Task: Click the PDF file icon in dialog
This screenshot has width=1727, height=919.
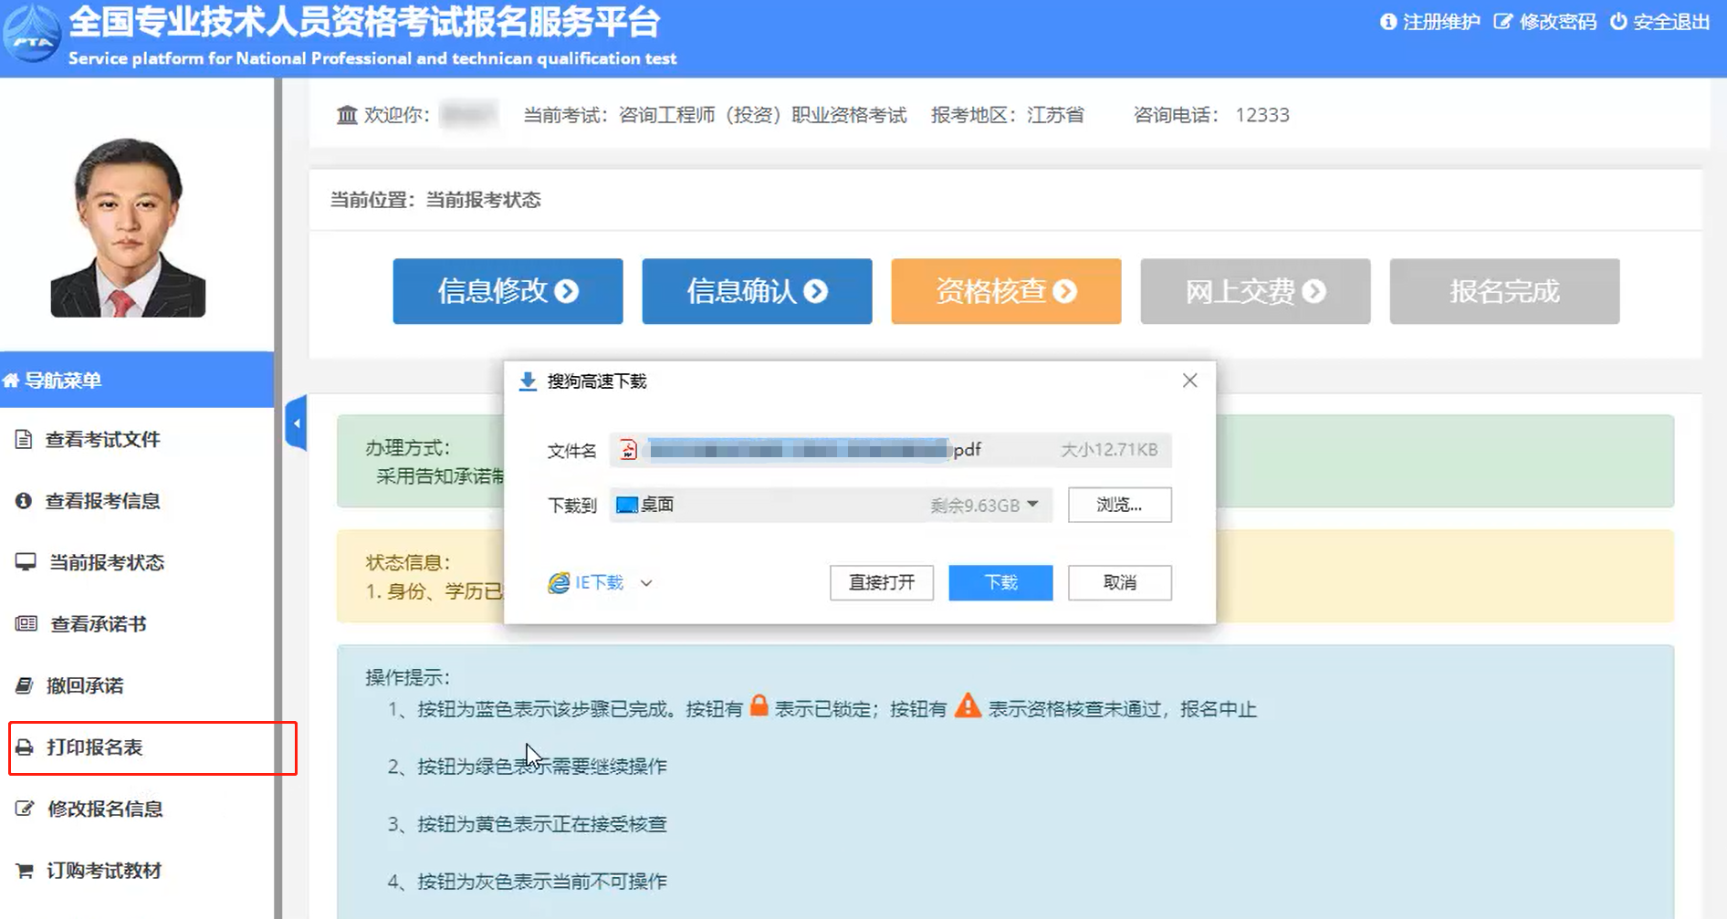Action: [x=629, y=450]
